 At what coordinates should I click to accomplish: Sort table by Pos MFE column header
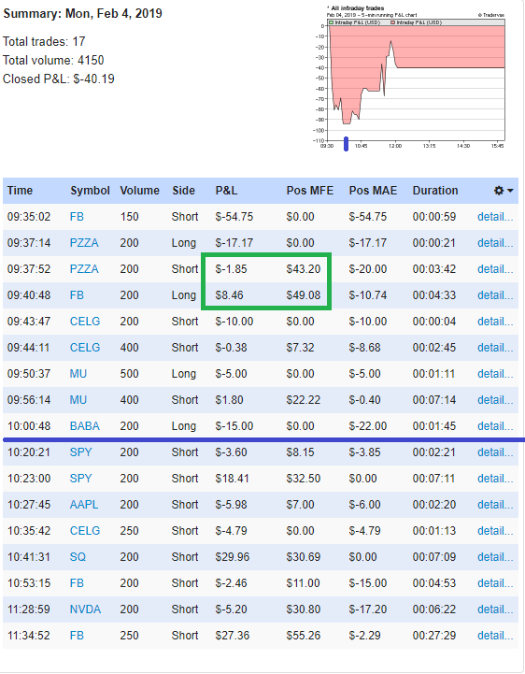coord(310,191)
